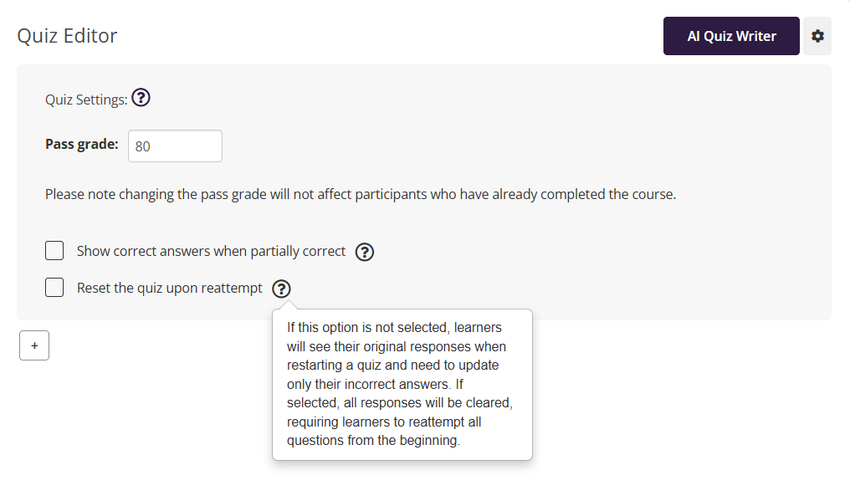Click the value 80 in Pass grade

pyautogui.click(x=143, y=146)
